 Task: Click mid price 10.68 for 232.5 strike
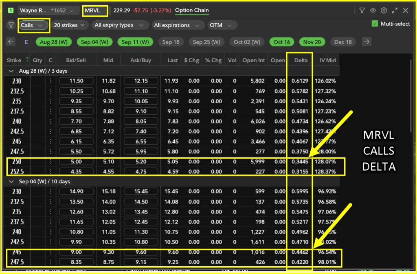[109, 91]
